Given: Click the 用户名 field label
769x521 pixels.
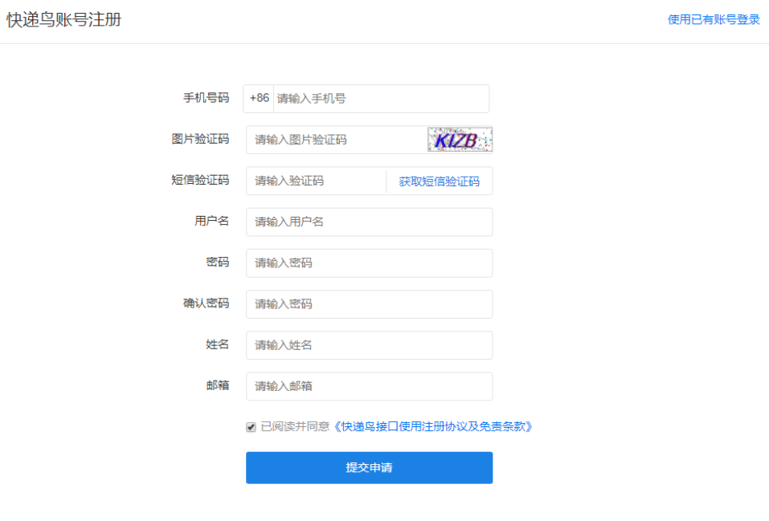Looking at the screenshot, I should pyautogui.click(x=212, y=221).
